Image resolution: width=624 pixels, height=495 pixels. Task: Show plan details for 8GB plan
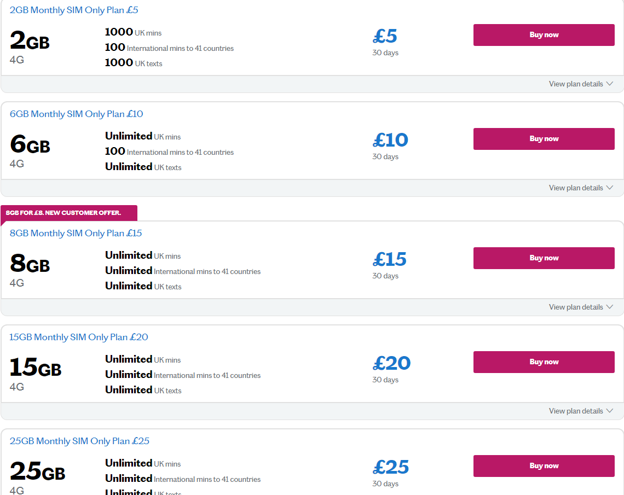click(x=576, y=307)
